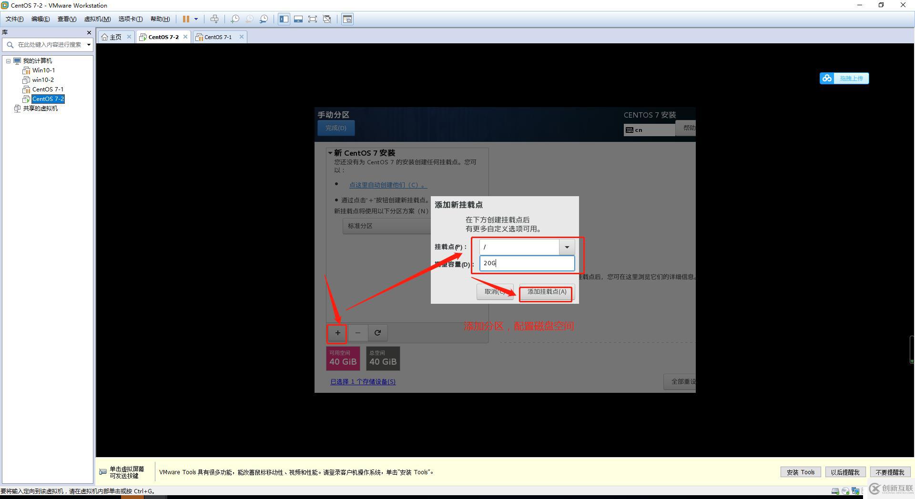Click the 已选择 1 个存储设备 link
This screenshot has height=499, width=915.
click(363, 382)
